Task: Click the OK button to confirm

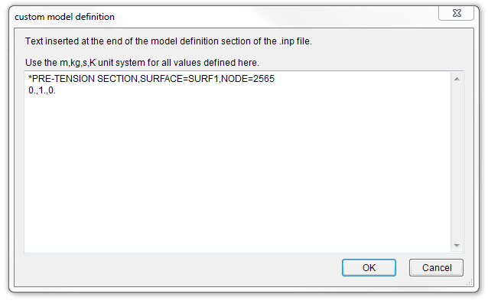Action: coord(369,267)
